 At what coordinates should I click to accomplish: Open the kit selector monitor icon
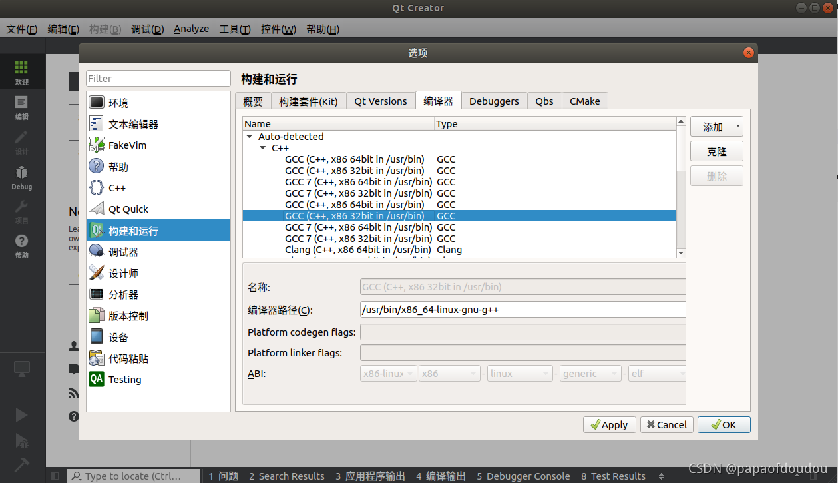pyautogui.click(x=21, y=368)
